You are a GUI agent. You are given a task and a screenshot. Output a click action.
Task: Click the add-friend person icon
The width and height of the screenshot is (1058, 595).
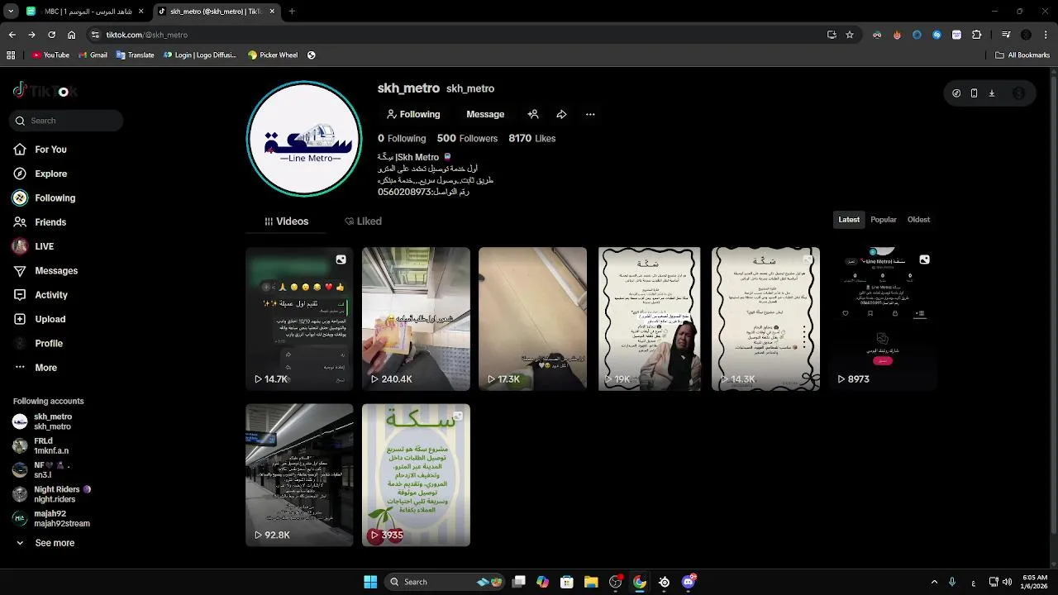(x=533, y=114)
